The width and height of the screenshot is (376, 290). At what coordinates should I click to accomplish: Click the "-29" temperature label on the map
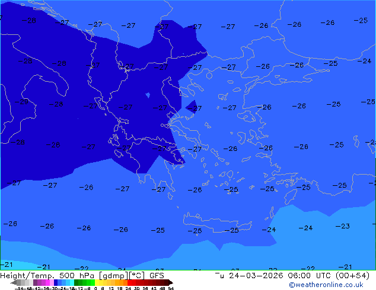point(21,102)
